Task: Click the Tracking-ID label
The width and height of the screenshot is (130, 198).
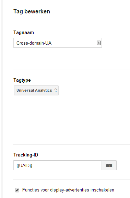Action: click(26, 155)
